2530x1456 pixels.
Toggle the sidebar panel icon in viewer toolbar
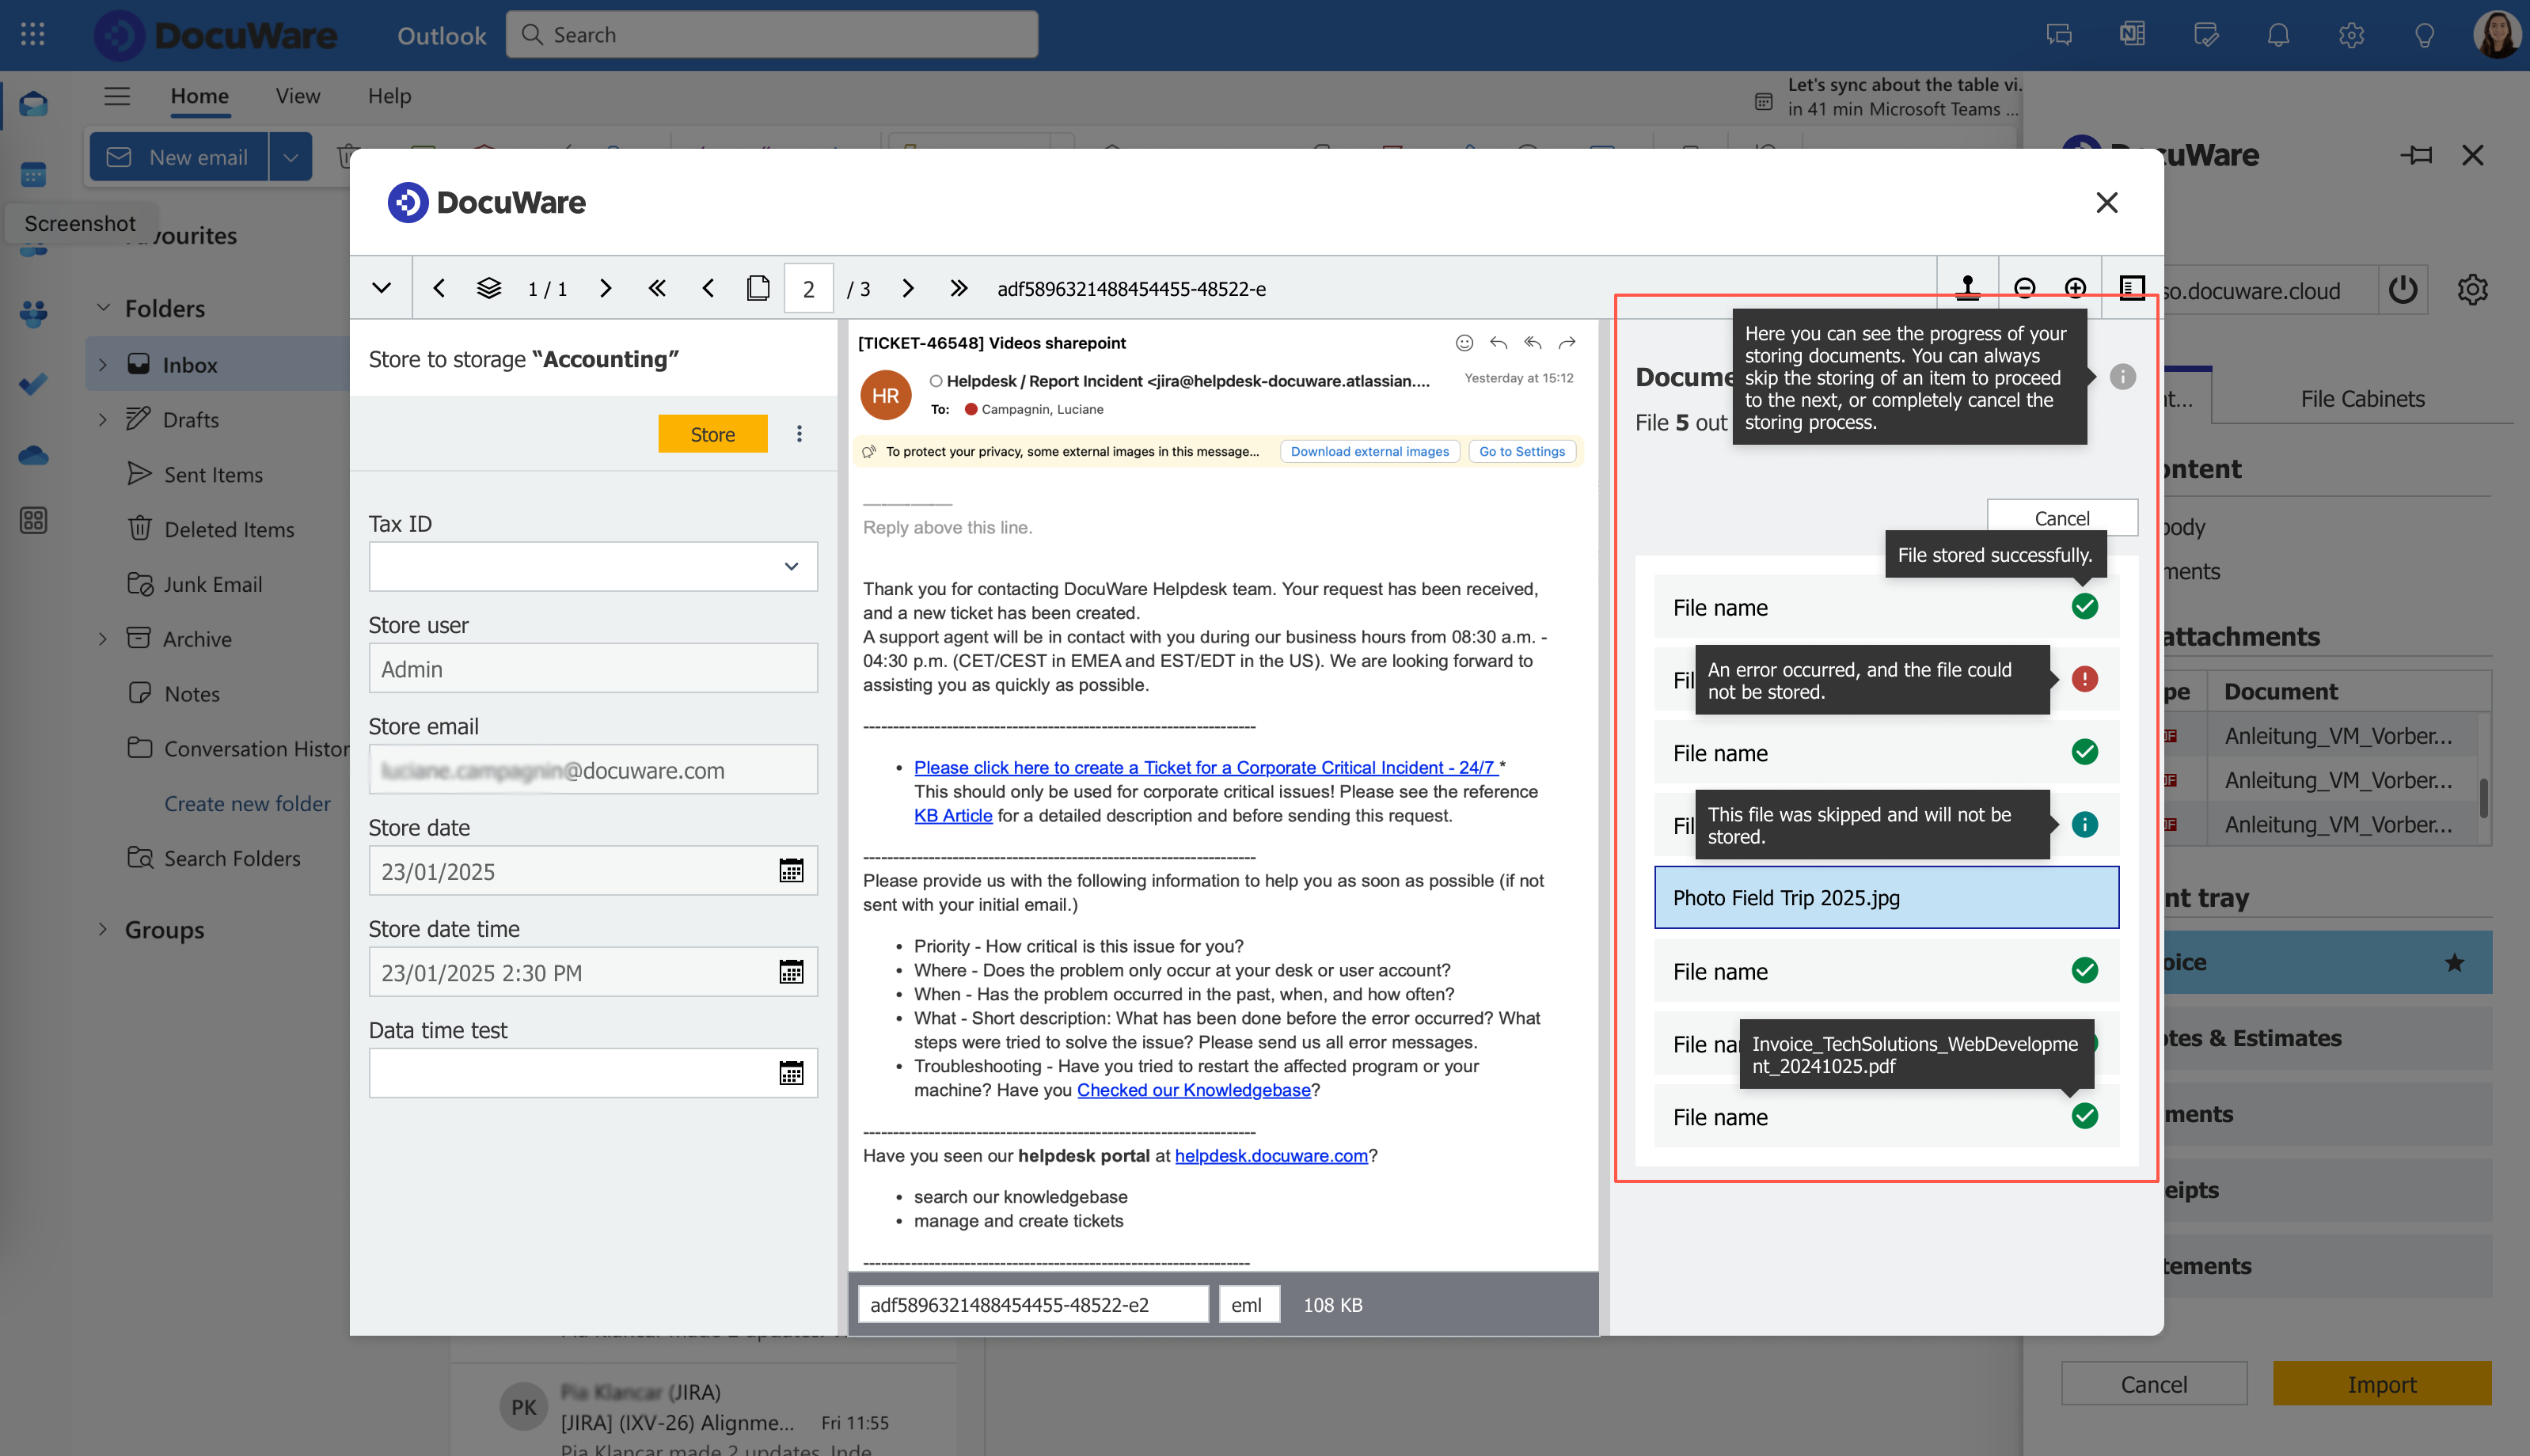pyautogui.click(x=2131, y=288)
